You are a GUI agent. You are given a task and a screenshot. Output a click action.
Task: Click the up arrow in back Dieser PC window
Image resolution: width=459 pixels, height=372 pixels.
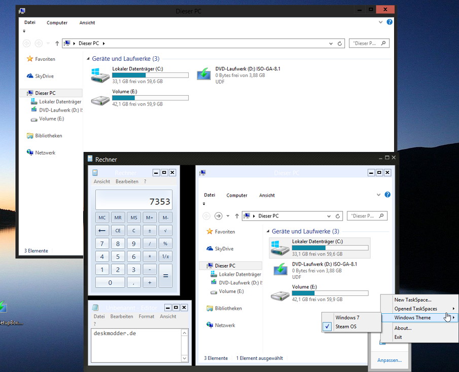pyautogui.click(x=57, y=44)
